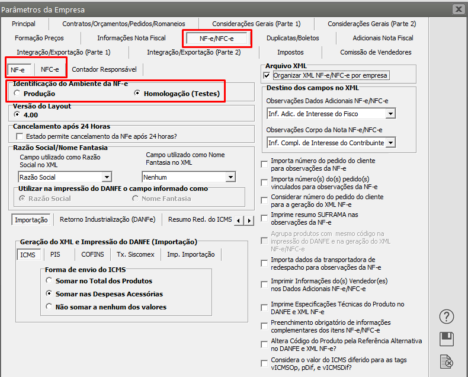Check Importa número(s) do(s) pedido(s) vinculados
This screenshot has width=468, height=377.
point(264,183)
